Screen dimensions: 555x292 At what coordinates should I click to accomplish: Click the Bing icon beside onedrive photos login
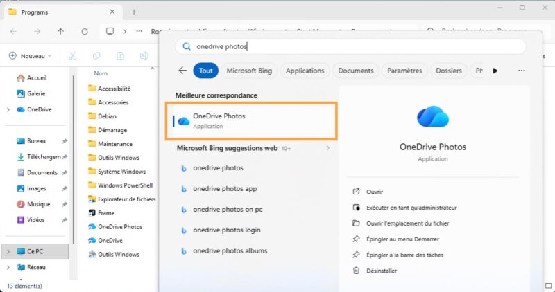click(184, 230)
